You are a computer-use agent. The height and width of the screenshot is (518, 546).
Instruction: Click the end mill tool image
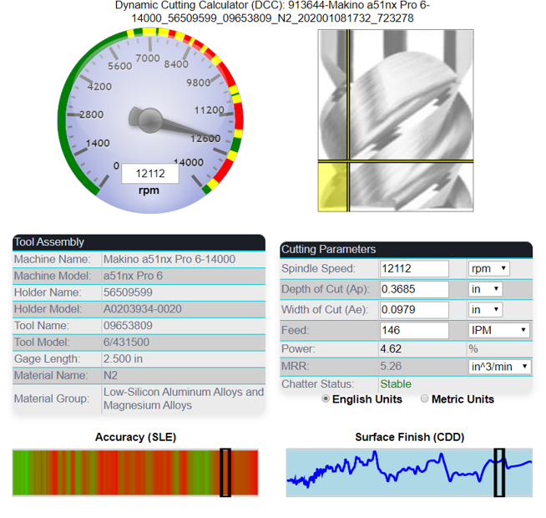[x=396, y=120]
